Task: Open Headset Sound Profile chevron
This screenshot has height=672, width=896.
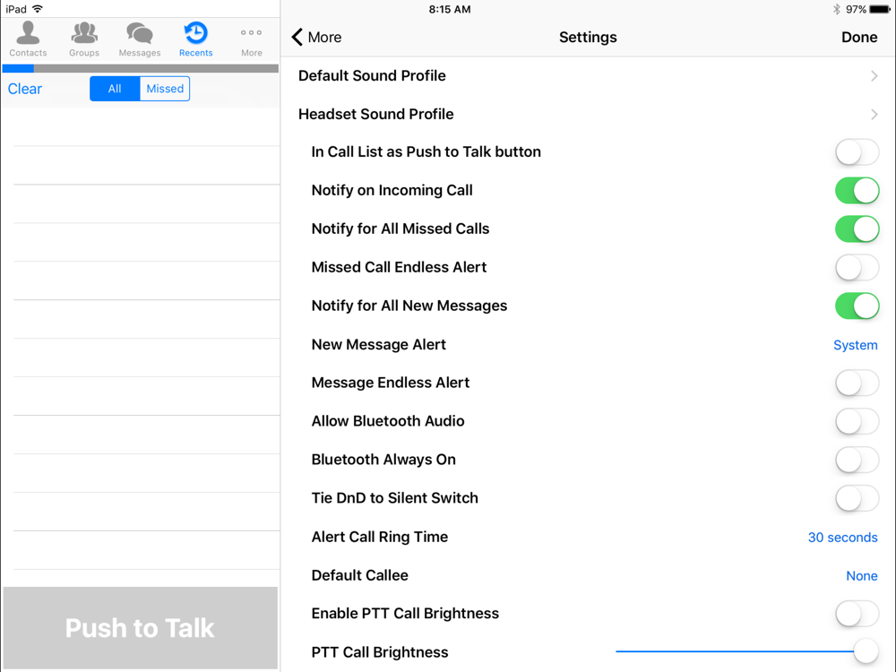Action: pos(874,115)
